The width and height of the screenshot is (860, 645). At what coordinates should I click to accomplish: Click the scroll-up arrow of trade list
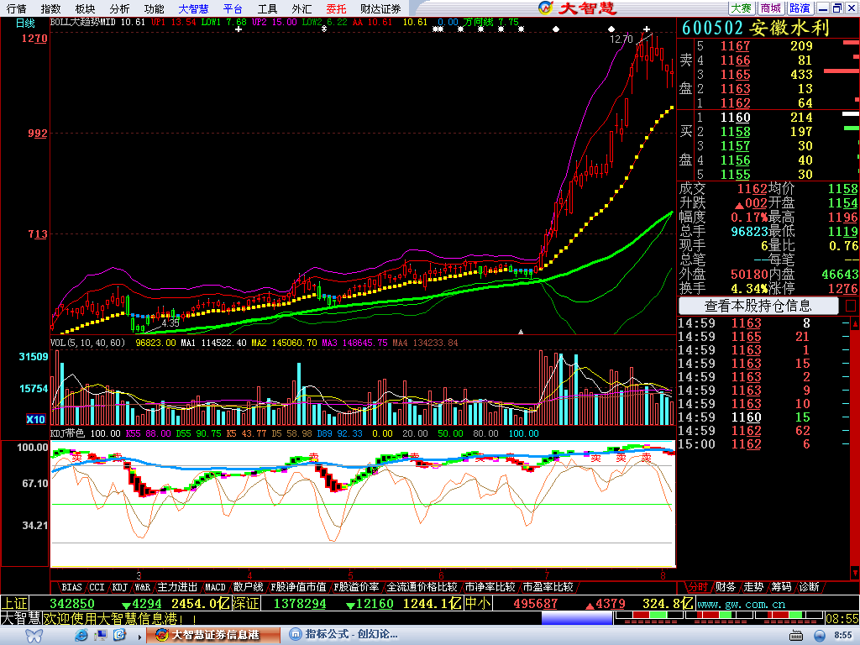[855, 324]
